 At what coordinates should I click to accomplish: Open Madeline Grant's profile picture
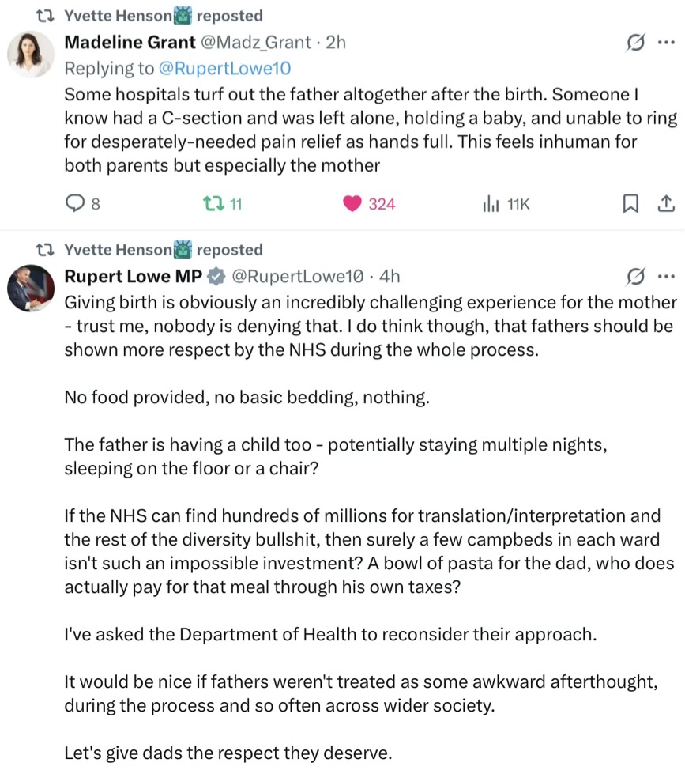pyautogui.click(x=31, y=55)
